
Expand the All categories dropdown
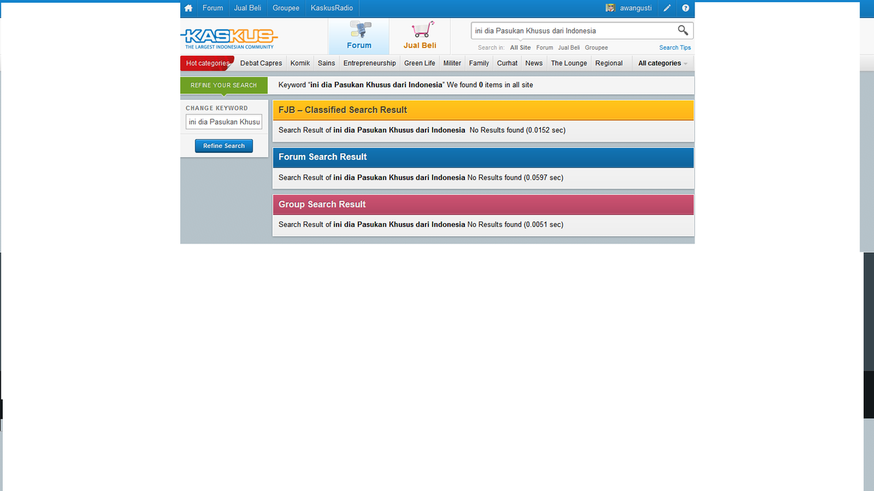pos(662,63)
